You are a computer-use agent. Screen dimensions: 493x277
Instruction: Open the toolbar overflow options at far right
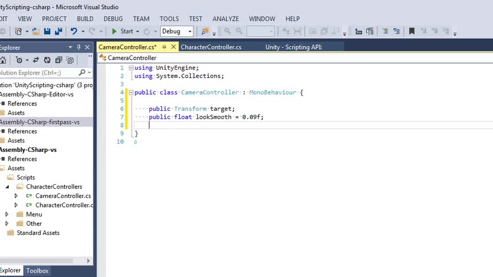[x=455, y=33]
